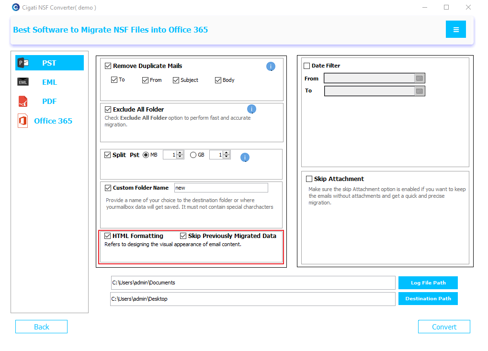Click the PST Outlook icon

[x=23, y=63]
